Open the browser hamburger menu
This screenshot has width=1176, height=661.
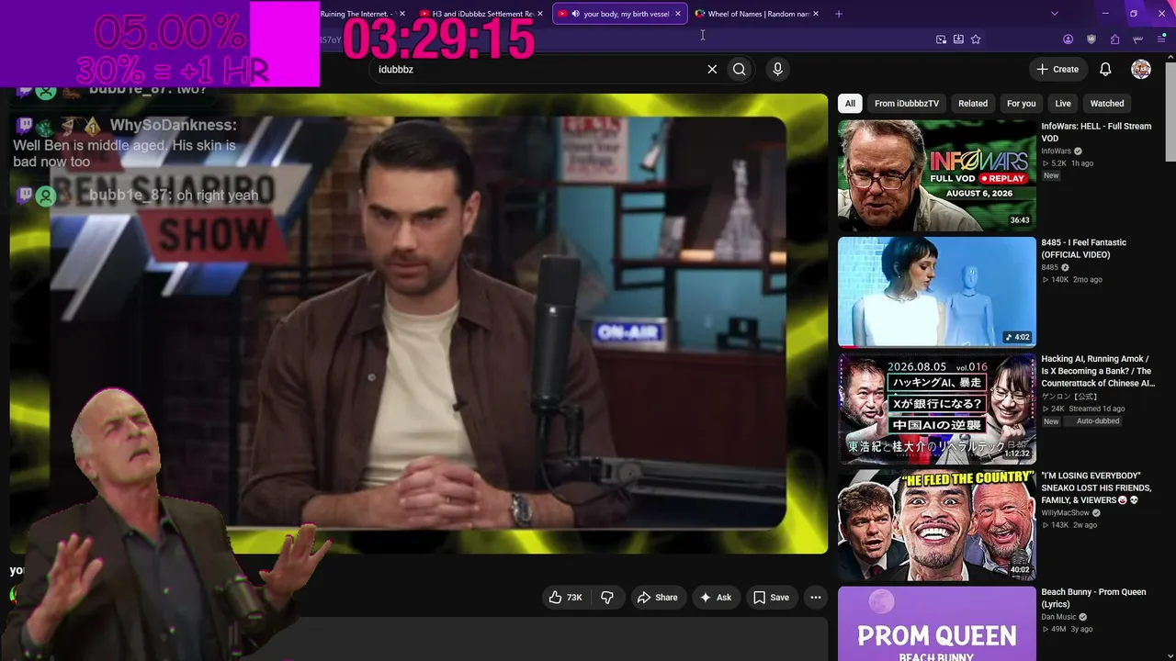[x=1161, y=39]
